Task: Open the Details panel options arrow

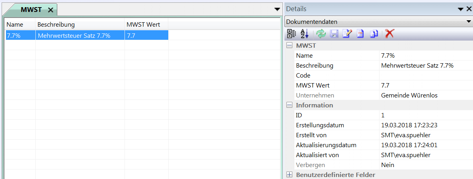Action: click(x=461, y=9)
